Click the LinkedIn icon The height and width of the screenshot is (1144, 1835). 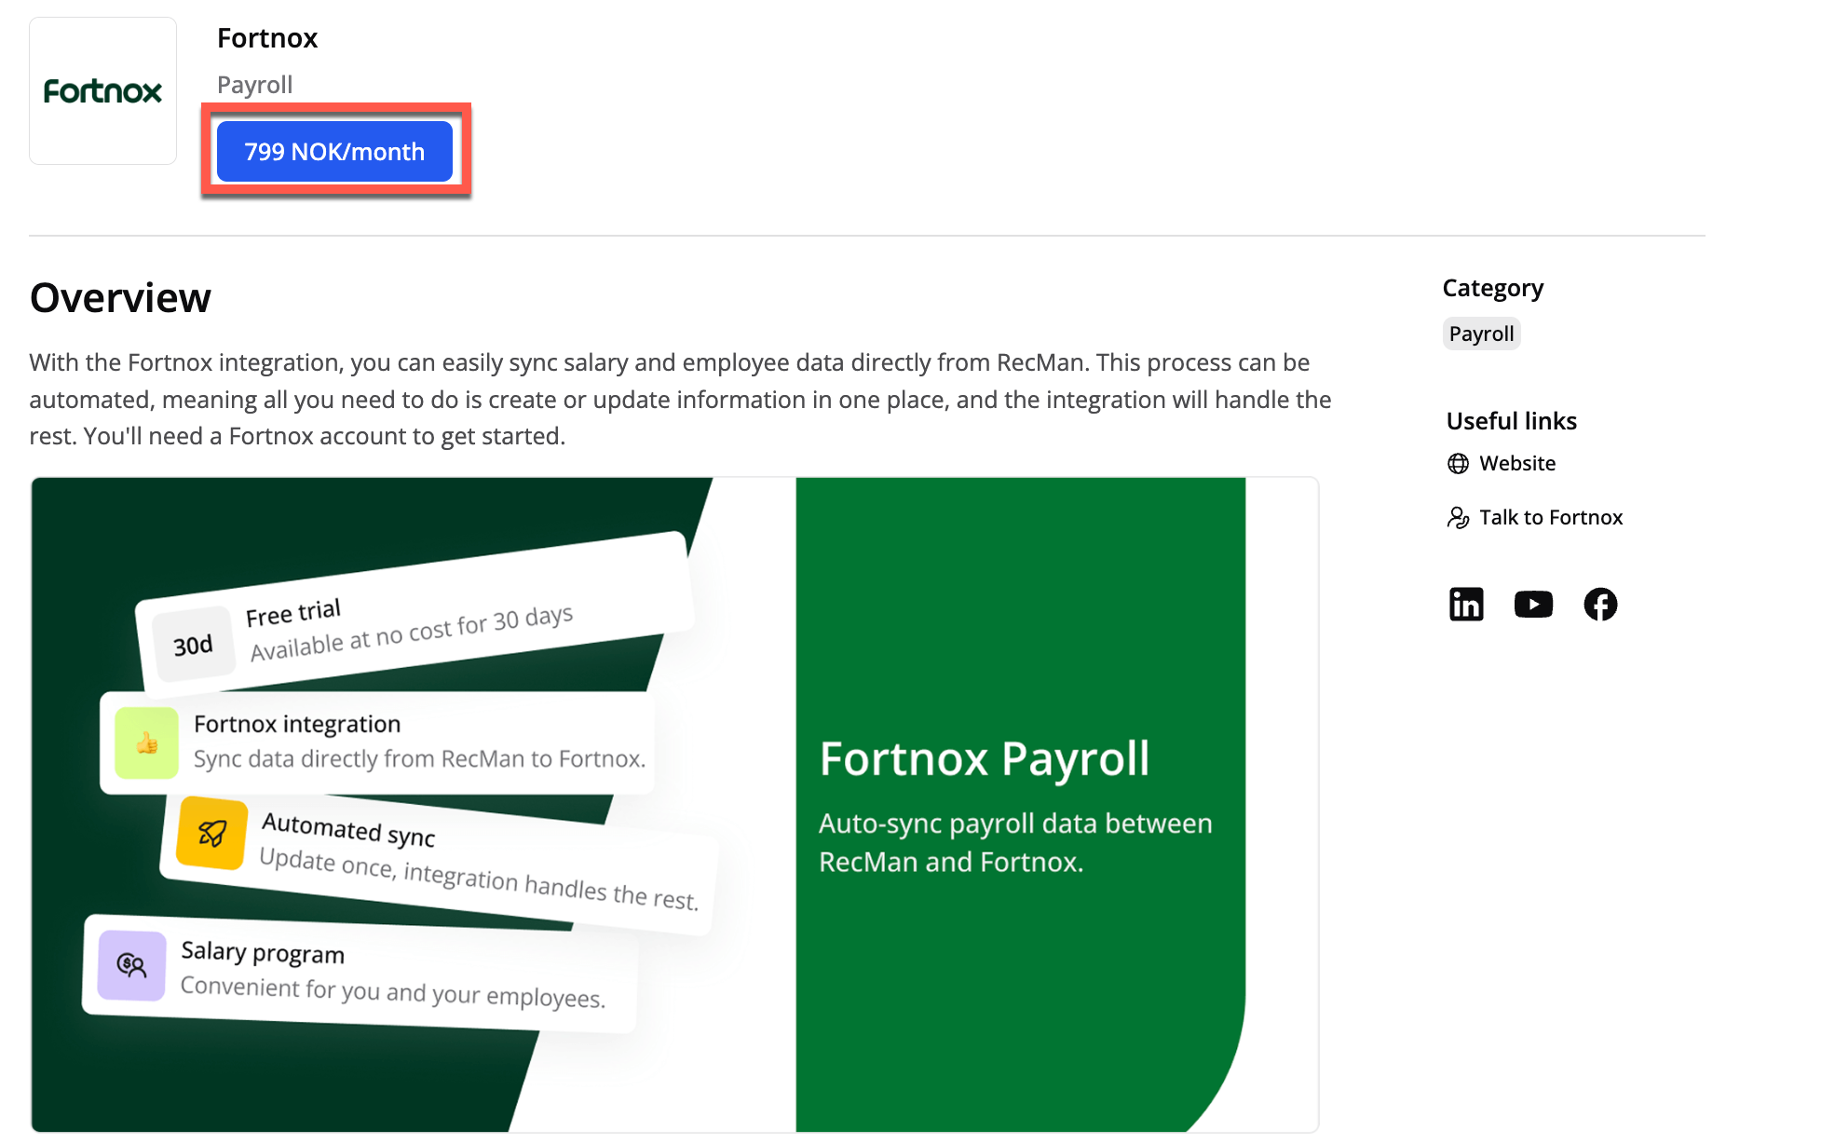(x=1465, y=605)
